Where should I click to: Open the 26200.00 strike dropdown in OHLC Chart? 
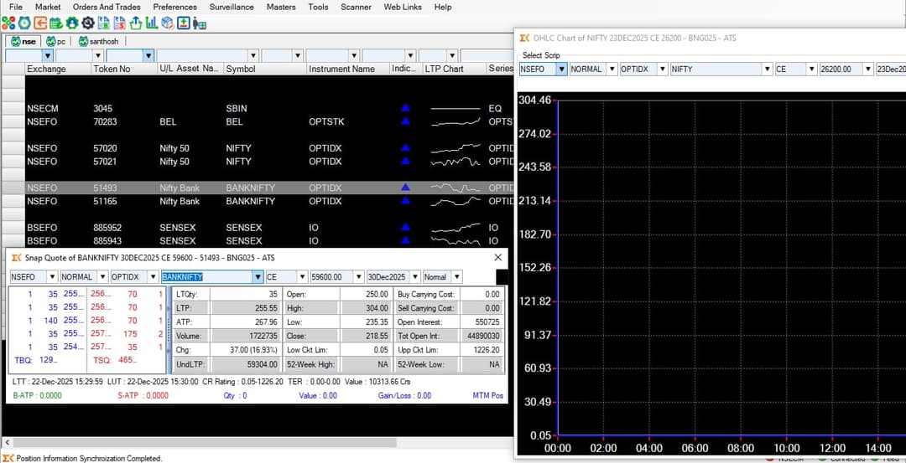[x=868, y=69]
